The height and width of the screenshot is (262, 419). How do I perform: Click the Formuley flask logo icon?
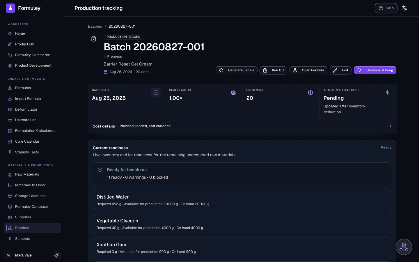click(x=10, y=8)
